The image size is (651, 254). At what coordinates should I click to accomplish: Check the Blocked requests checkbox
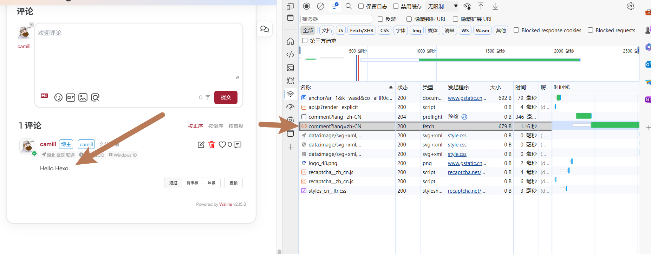(591, 30)
